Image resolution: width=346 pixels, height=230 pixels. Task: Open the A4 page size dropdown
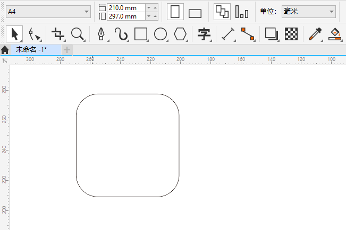(87, 12)
